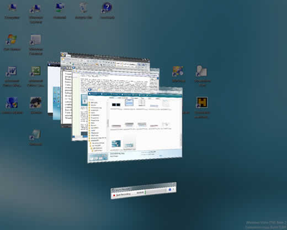Expand the arrow beside Sound Recorder help icon
Viewport: 287px width, 230px height.
pyautogui.click(x=173, y=189)
